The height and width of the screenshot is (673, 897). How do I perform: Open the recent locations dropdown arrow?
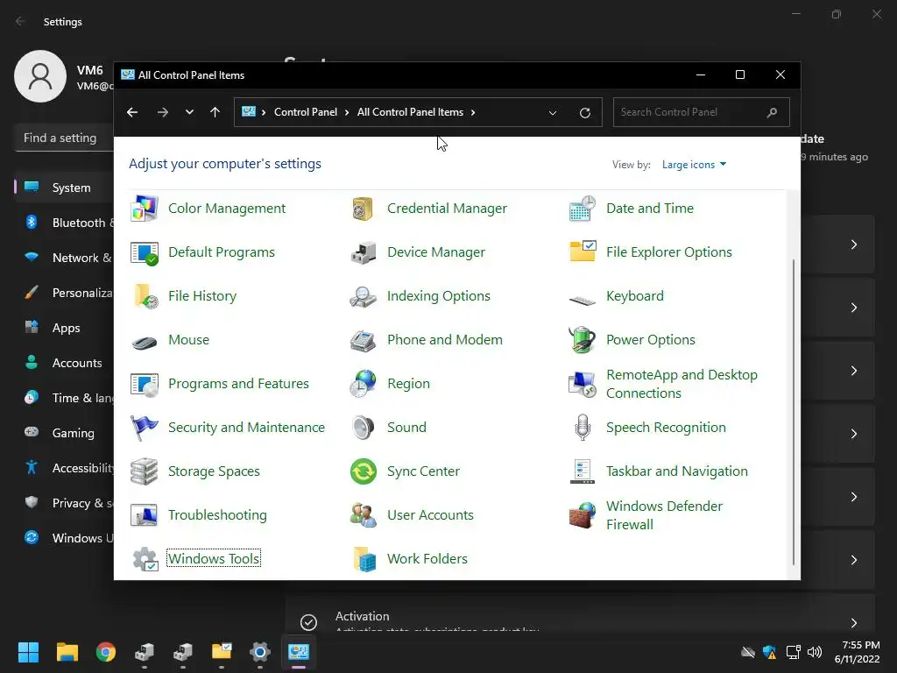(189, 112)
